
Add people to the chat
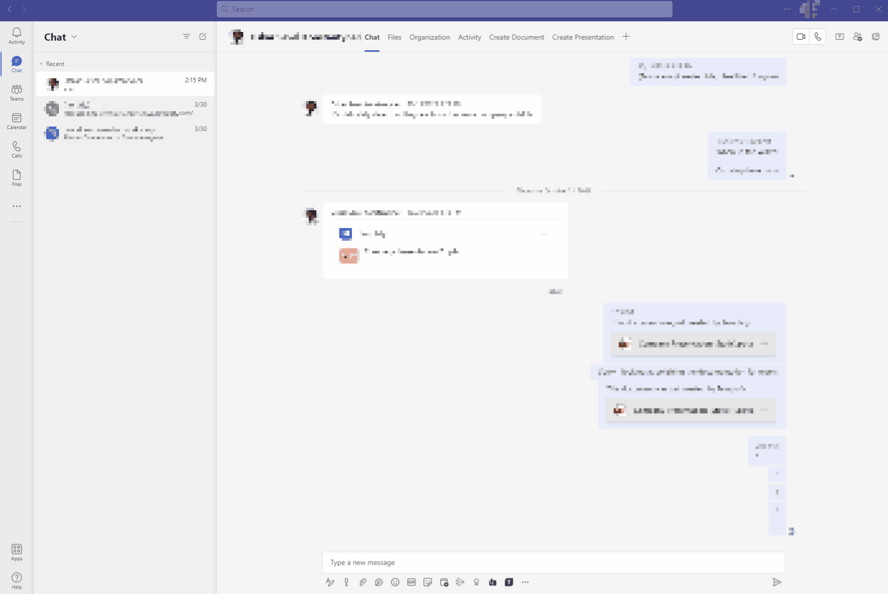(858, 37)
